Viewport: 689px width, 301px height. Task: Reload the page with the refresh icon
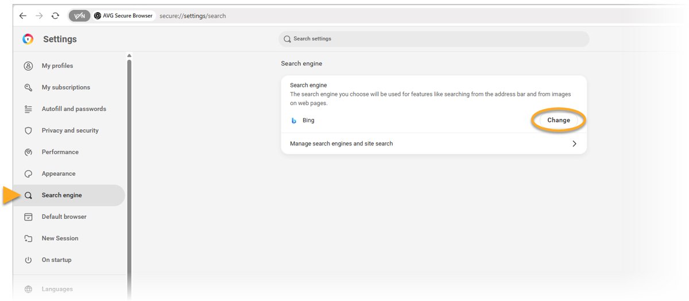[55, 16]
